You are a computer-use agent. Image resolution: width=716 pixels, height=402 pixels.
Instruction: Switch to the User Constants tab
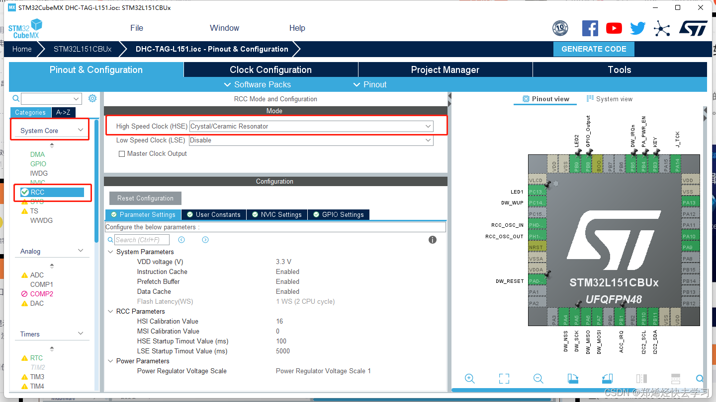pyautogui.click(x=214, y=215)
